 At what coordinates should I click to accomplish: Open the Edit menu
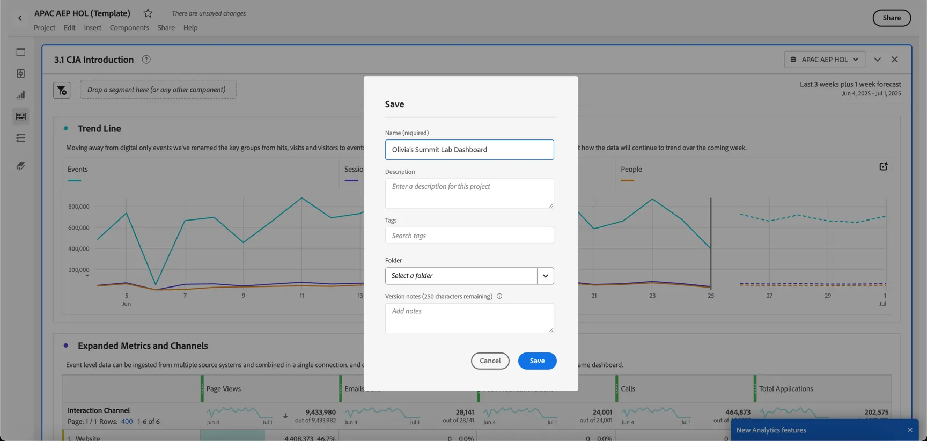tap(70, 28)
